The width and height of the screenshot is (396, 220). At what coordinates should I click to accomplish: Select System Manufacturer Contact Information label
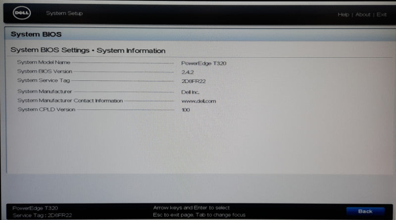tap(70, 101)
